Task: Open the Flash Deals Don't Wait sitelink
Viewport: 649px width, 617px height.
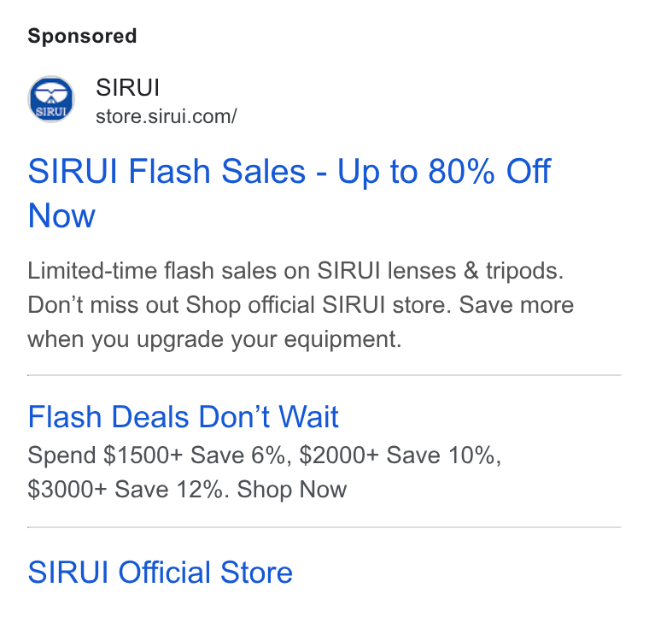Action: click(x=184, y=416)
